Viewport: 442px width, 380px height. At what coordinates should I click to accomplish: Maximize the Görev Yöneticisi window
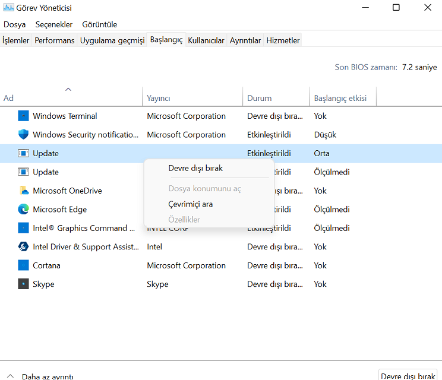(396, 7)
